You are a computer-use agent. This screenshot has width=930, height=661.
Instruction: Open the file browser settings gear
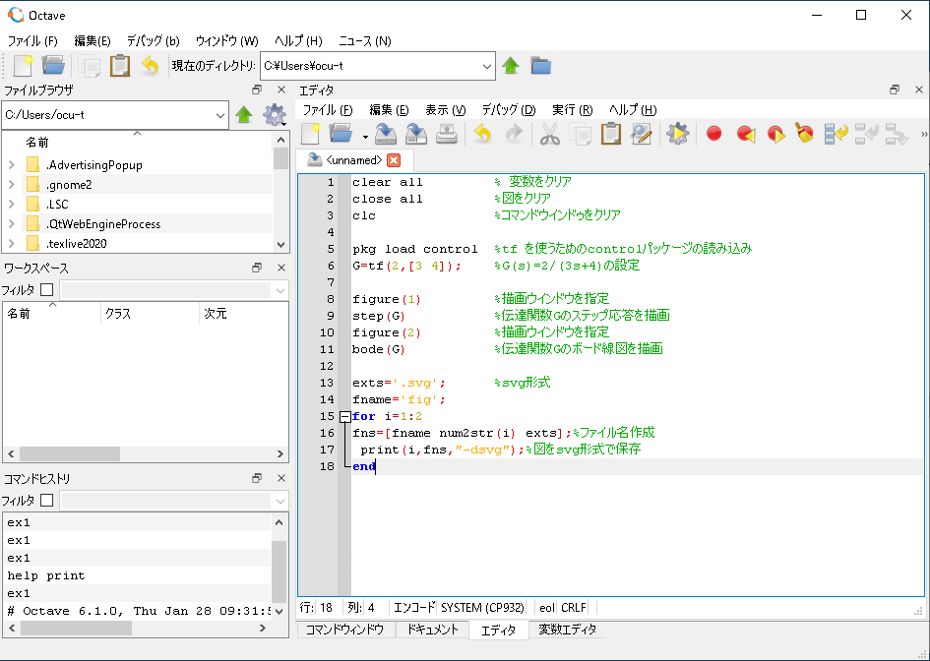pos(275,114)
